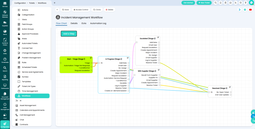Open the notifications bell icon
The width and height of the screenshot is (255, 129).
coord(221,3)
